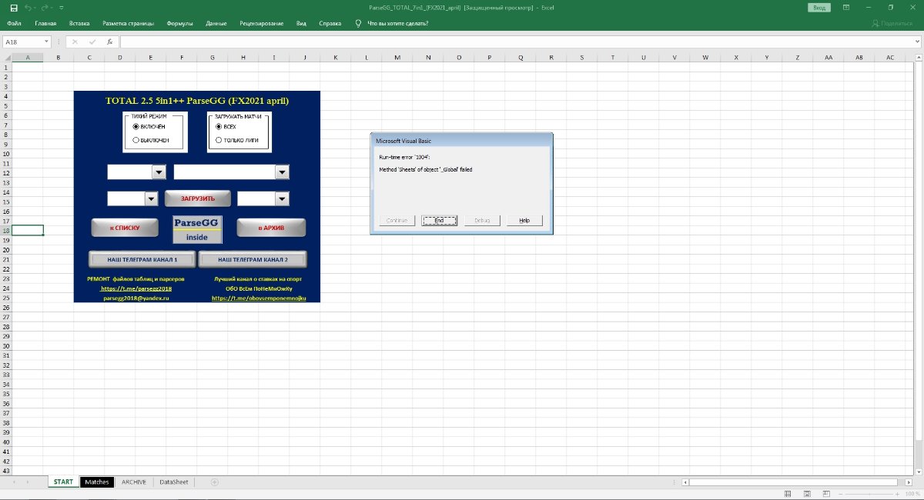
Task: Click the ParseGG inside logo
Action: pyautogui.click(x=197, y=229)
